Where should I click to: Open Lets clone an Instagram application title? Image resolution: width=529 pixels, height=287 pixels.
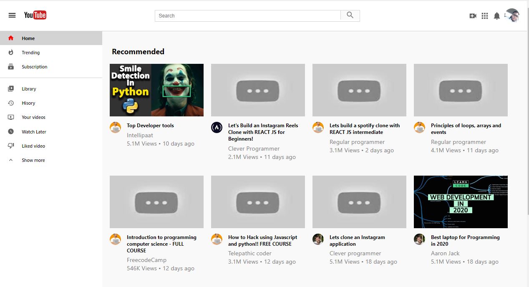[357, 241]
